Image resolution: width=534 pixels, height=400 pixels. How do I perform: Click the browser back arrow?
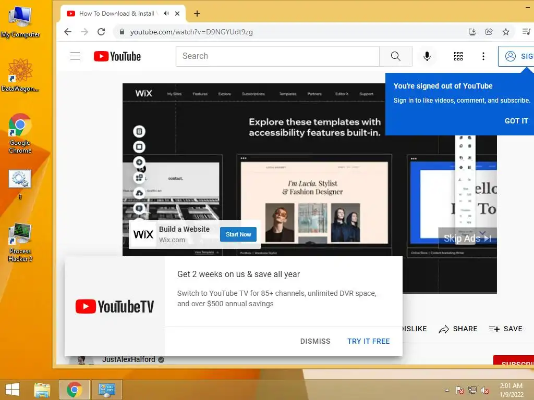coord(68,32)
